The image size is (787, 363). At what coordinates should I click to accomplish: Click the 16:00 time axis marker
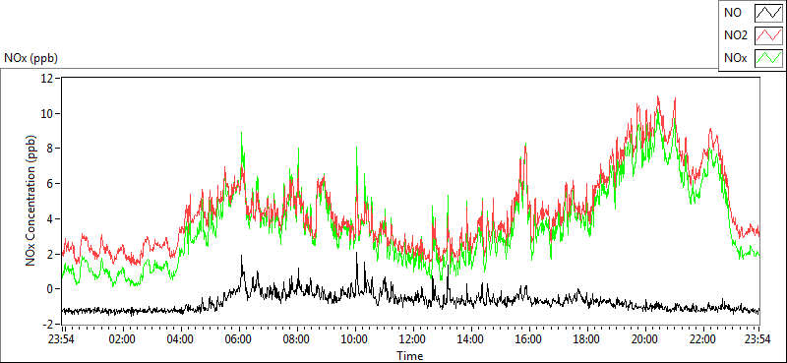(x=528, y=338)
